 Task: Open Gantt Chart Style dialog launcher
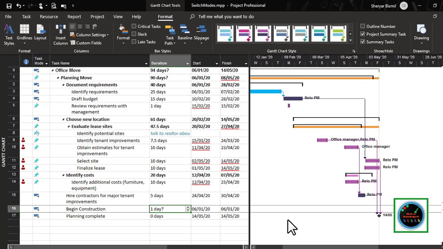click(x=354, y=51)
